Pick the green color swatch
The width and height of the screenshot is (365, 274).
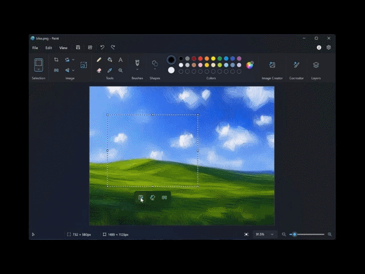pos(220,58)
